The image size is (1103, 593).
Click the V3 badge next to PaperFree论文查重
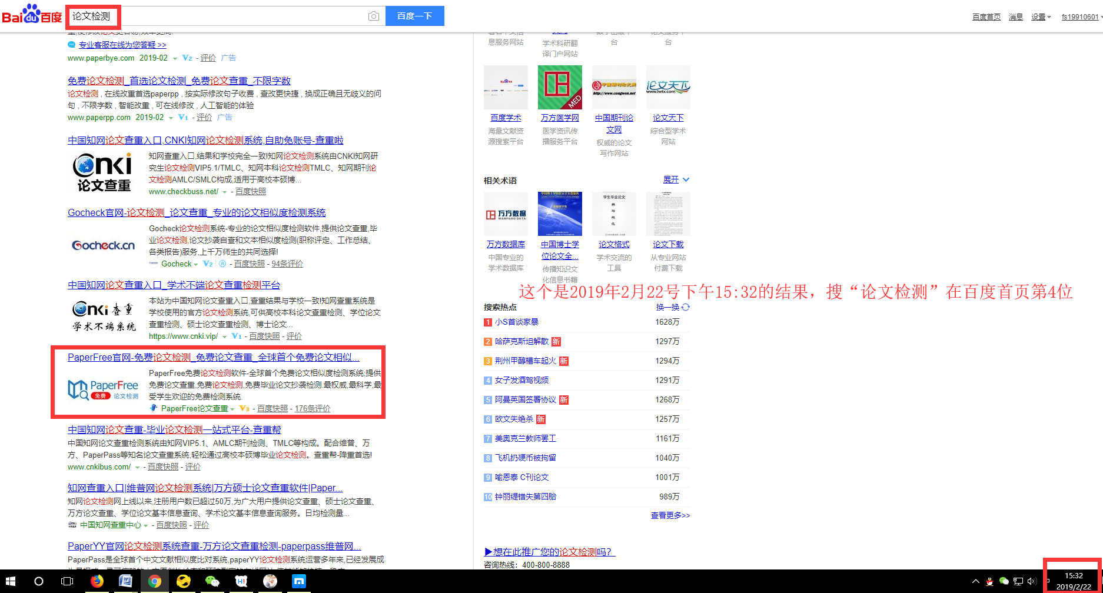[x=244, y=409]
